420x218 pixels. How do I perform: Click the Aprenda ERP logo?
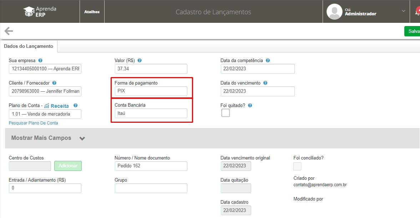point(40,11)
